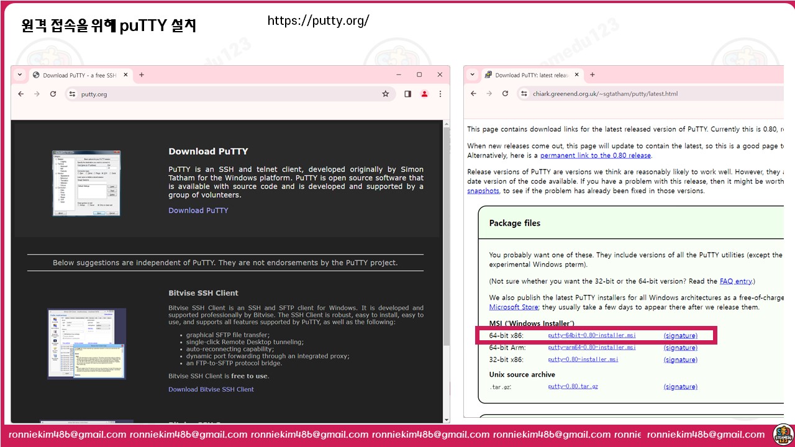Click 'FAQ entry' link
Image resolution: width=795 pixels, height=447 pixels.
pos(735,281)
